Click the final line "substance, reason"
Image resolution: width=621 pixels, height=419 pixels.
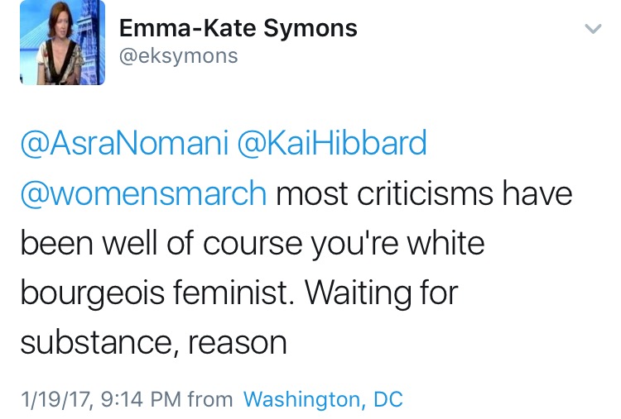point(153,341)
